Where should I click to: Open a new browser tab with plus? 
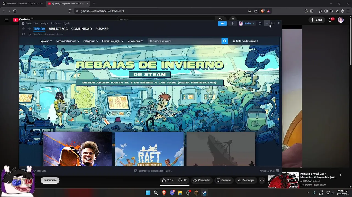coord(94,4)
